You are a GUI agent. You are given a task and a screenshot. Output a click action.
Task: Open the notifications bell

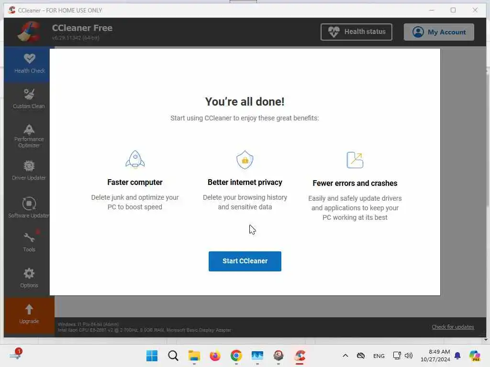click(x=457, y=356)
